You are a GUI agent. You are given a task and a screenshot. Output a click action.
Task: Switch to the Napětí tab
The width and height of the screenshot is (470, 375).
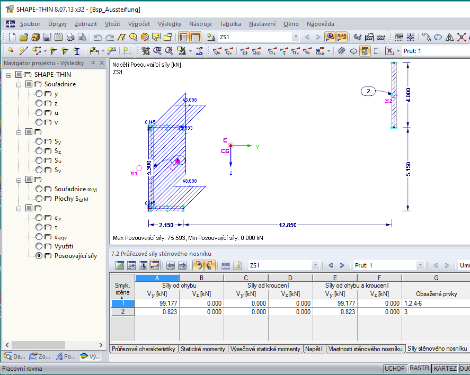coord(314,349)
